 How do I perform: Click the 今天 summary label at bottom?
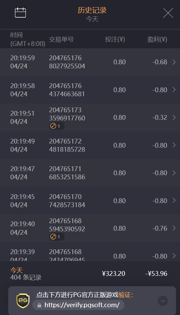tap(16, 270)
